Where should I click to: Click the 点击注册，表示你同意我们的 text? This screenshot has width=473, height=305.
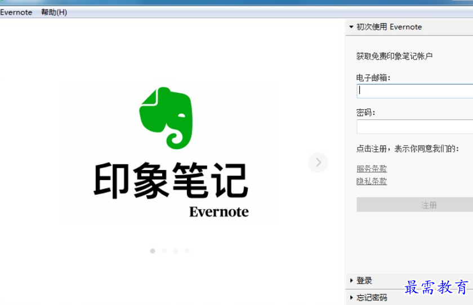(x=408, y=149)
